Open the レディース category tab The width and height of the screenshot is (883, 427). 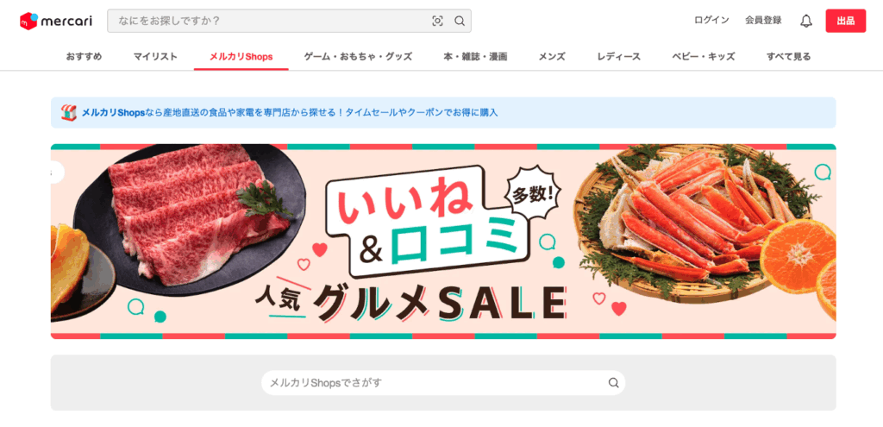point(619,56)
